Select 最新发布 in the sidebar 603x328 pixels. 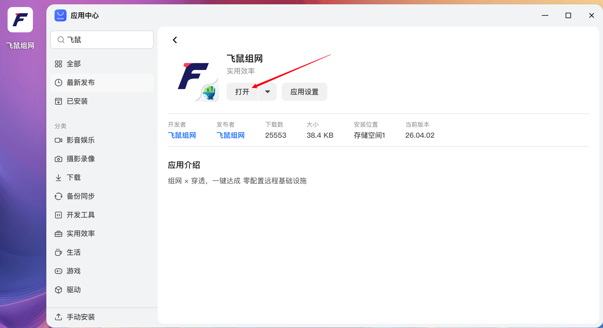[x=102, y=83]
